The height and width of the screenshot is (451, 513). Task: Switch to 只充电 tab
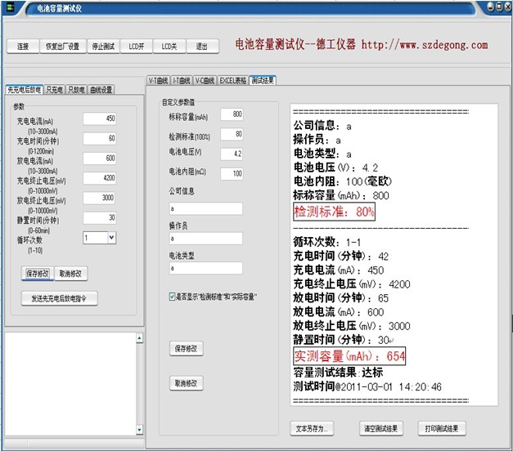point(54,90)
